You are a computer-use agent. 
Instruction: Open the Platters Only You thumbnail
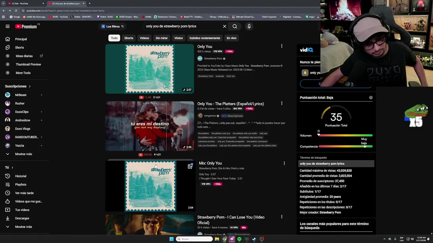click(150, 126)
